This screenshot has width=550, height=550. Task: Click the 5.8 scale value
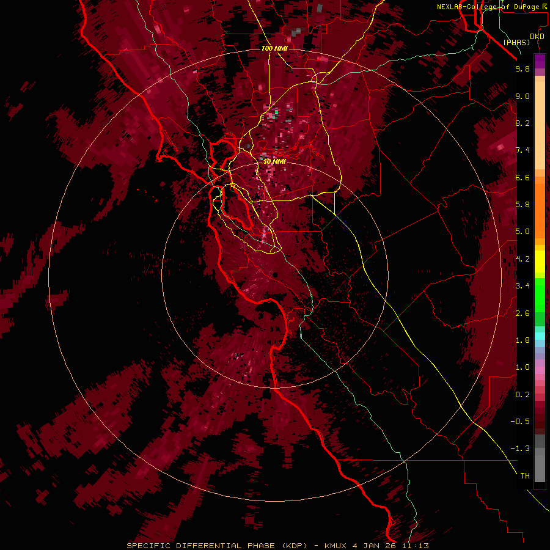(x=522, y=205)
